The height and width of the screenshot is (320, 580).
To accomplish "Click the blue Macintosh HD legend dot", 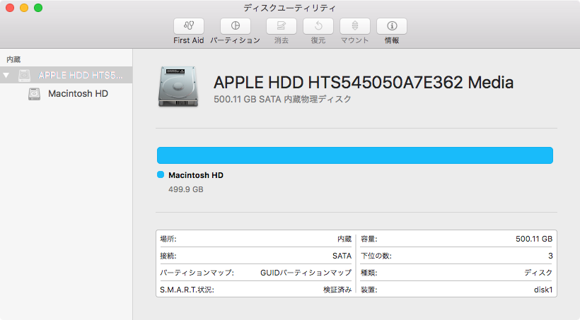I will (x=161, y=174).
